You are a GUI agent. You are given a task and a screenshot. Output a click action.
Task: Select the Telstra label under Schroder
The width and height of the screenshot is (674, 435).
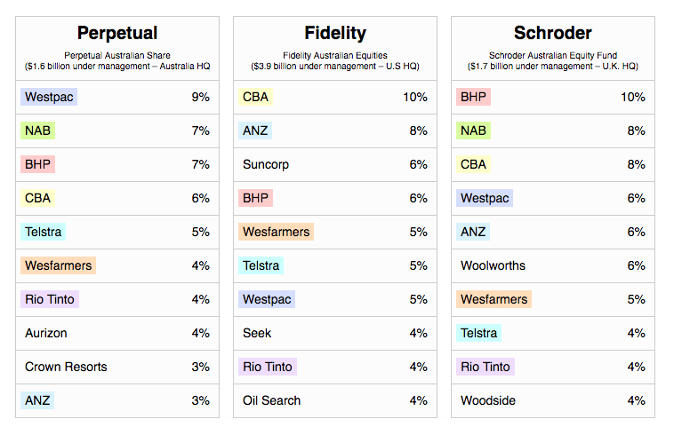479,333
